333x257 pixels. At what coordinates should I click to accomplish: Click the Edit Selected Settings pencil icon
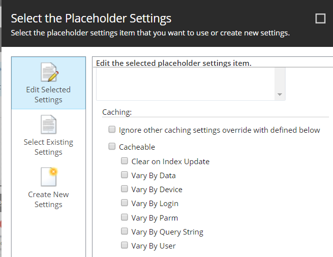point(49,72)
